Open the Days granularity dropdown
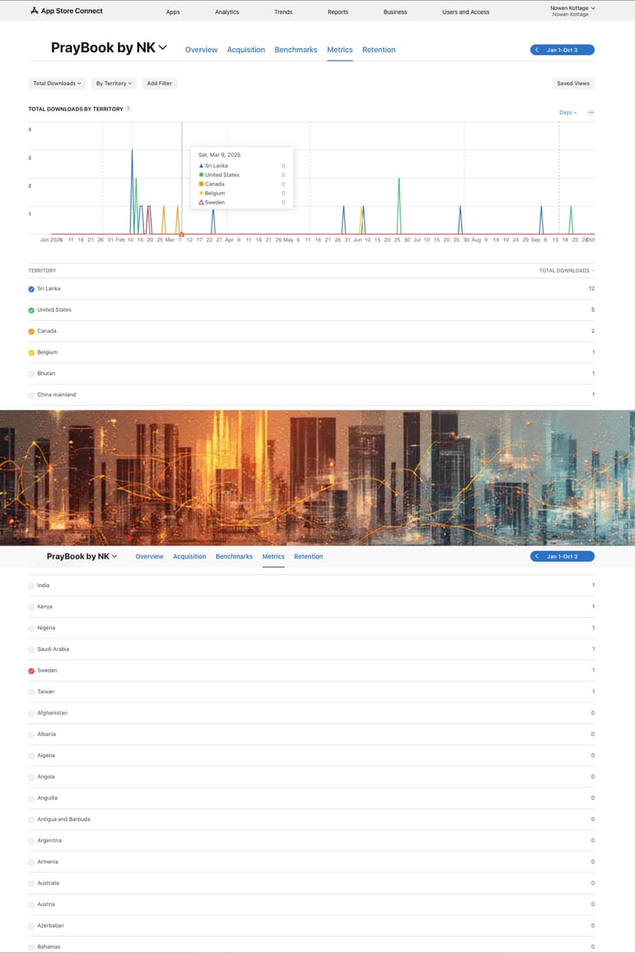This screenshot has height=953, width=635. pos(568,112)
